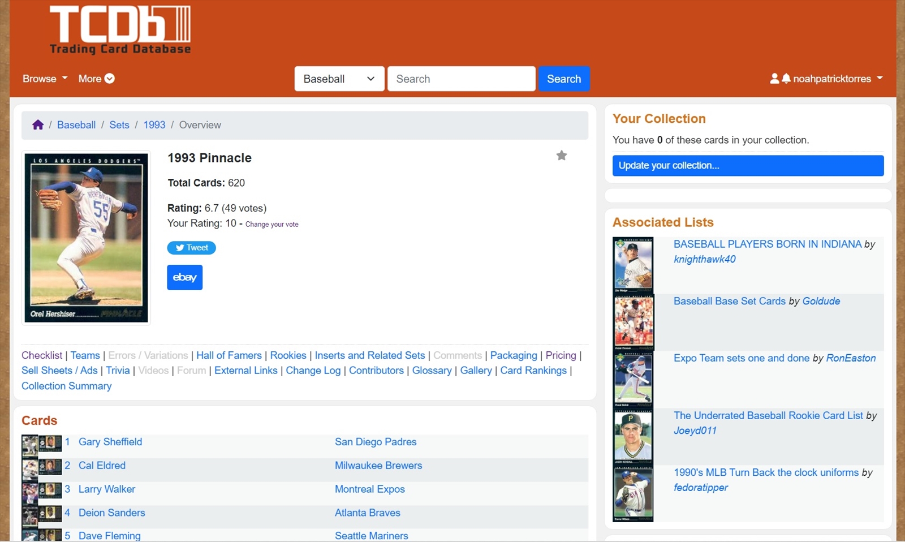Open the Packaging tab link
The height and width of the screenshot is (542, 905).
(x=514, y=355)
